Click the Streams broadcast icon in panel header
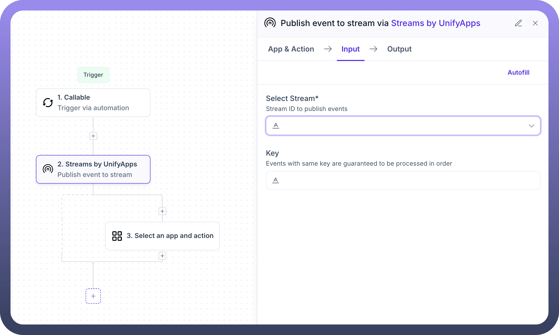The image size is (559, 335). pyautogui.click(x=270, y=23)
